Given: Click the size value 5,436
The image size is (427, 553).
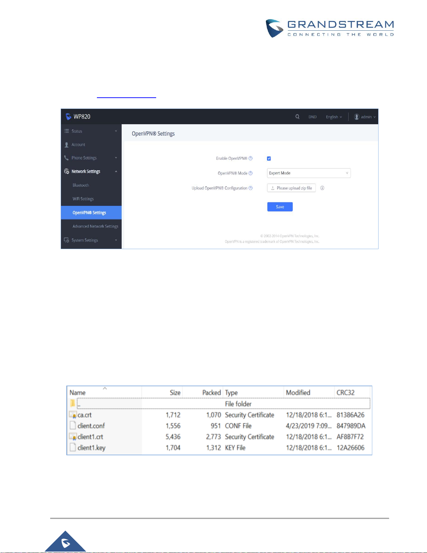Looking at the screenshot, I should tap(173, 437).
